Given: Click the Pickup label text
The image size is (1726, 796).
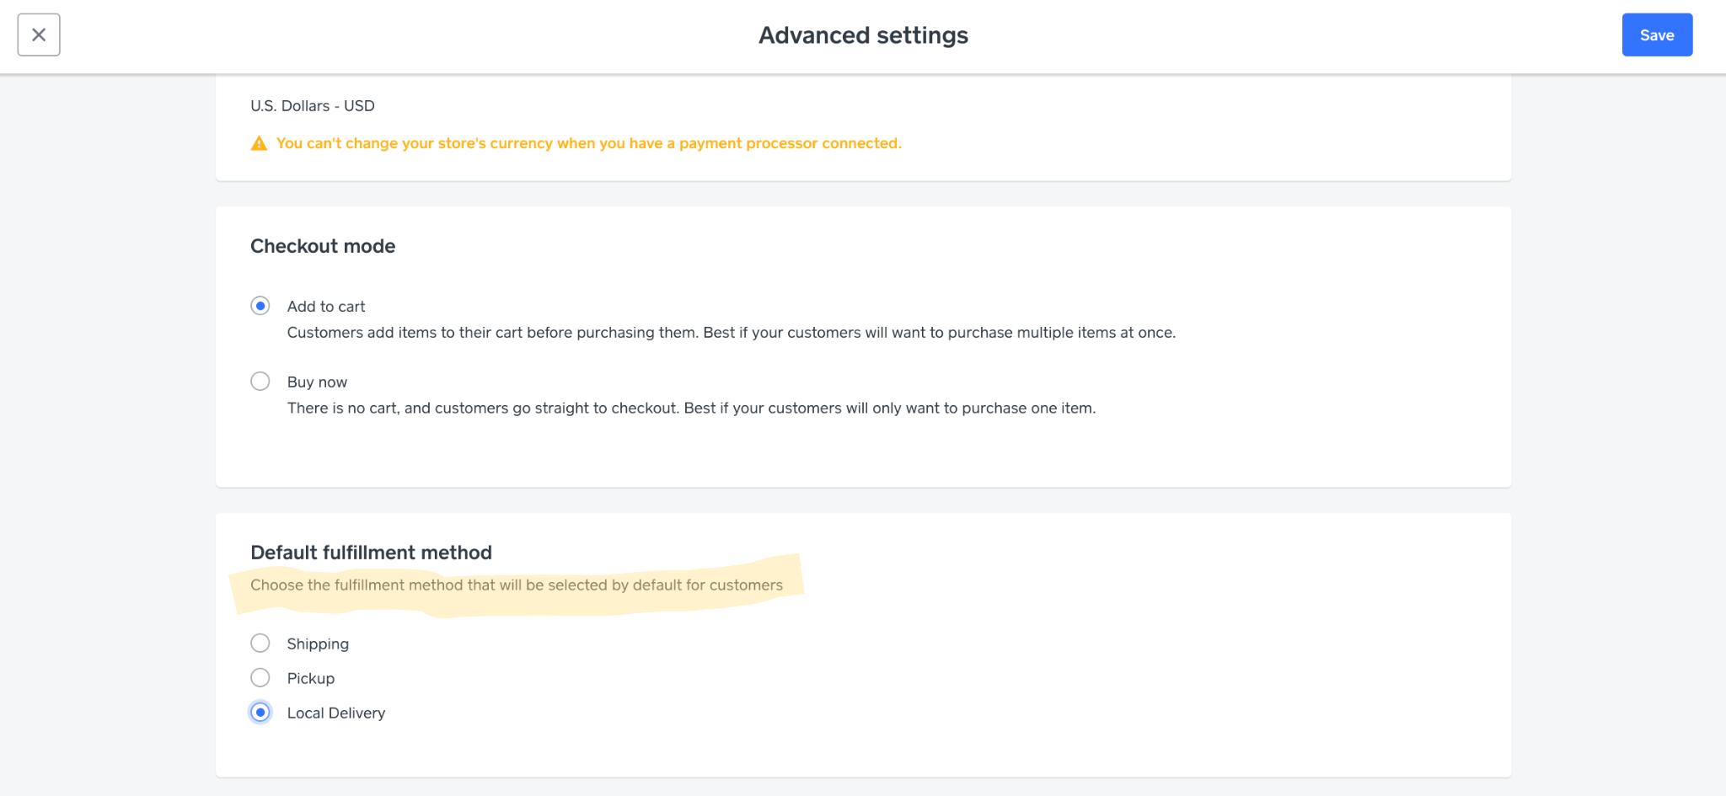Looking at the screenshot, I should click(x=310, y=677).
